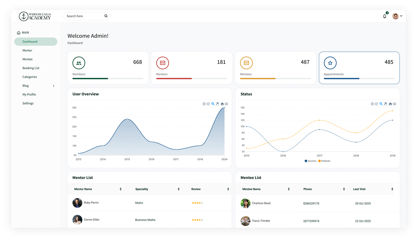Click the search magnifier icon
Image resolution: width=417 pixels, height=240 pixels.
[x=106, y=16]
